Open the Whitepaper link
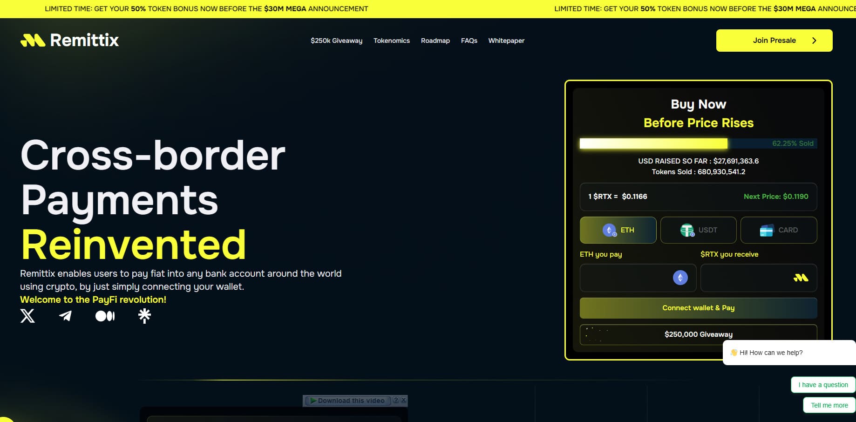856x422 pixels. 506,41
